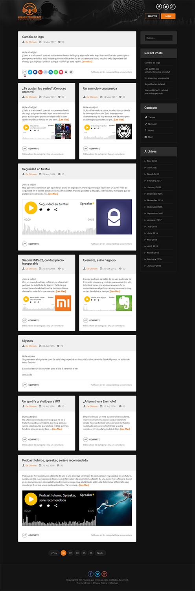The image size is (195, 591).
Task: Click 'Lee Mas' in the Evernote post
Action: pyautogui.click(x=115, y=291)
